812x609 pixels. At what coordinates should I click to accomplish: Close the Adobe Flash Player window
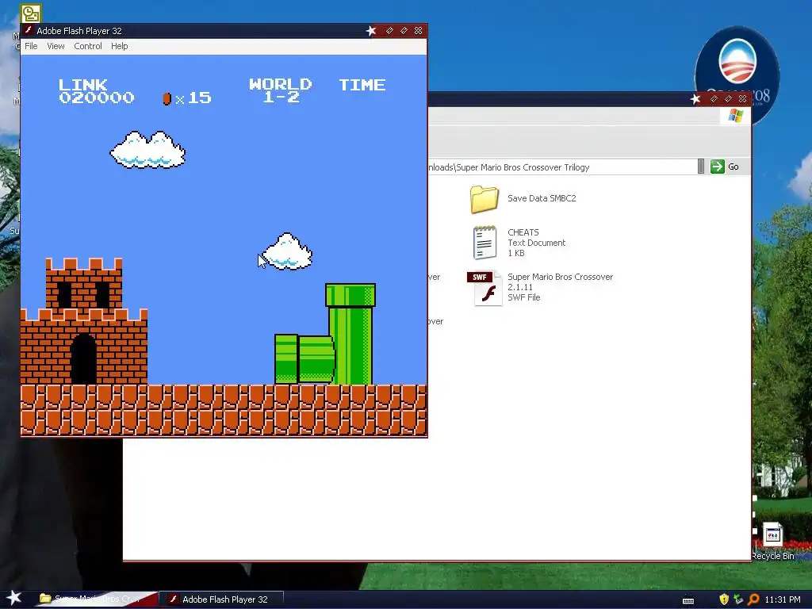(x=419, y=31)
